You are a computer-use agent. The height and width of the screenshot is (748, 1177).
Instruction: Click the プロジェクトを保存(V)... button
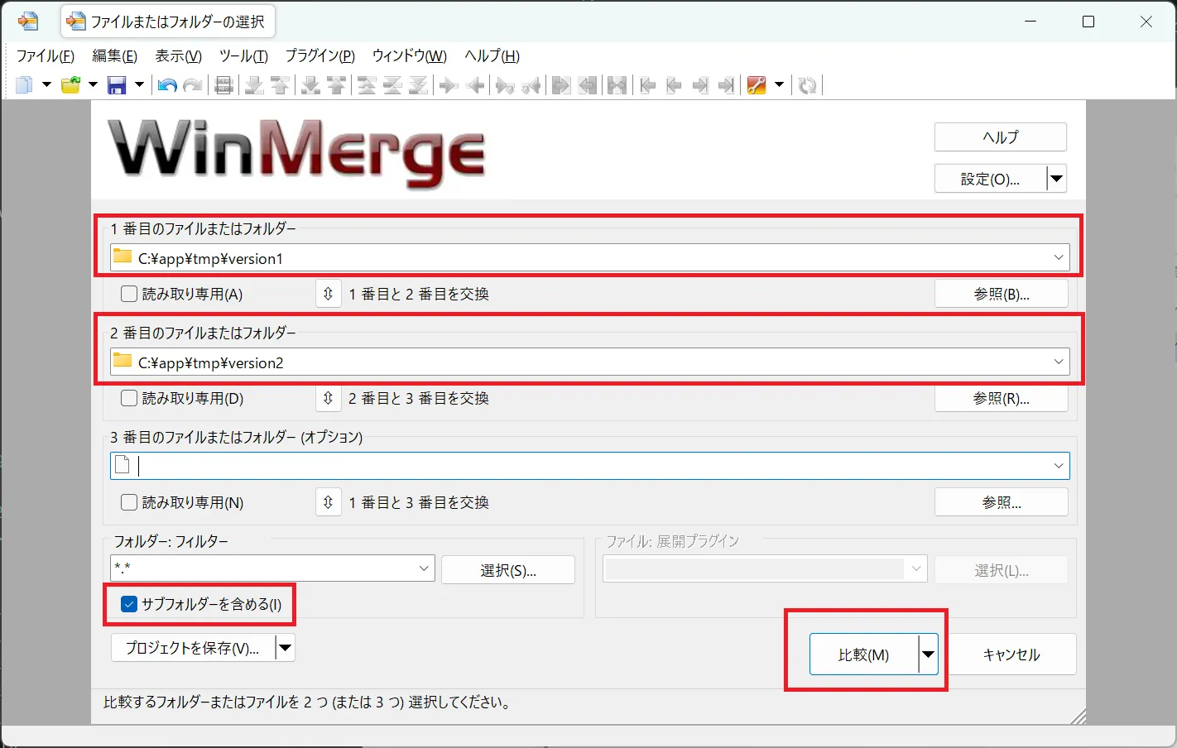point(192,648)
